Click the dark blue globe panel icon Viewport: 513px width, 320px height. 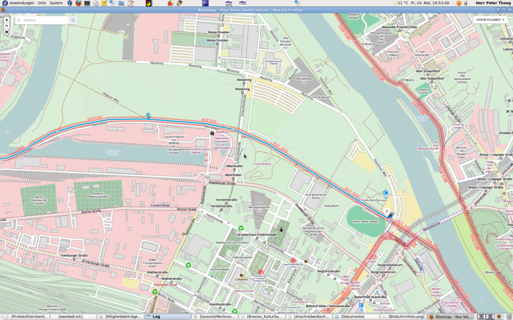tap(205, 3)
